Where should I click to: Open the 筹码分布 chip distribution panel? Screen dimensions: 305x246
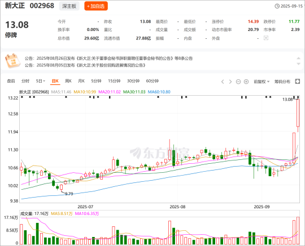pos(282,82)
